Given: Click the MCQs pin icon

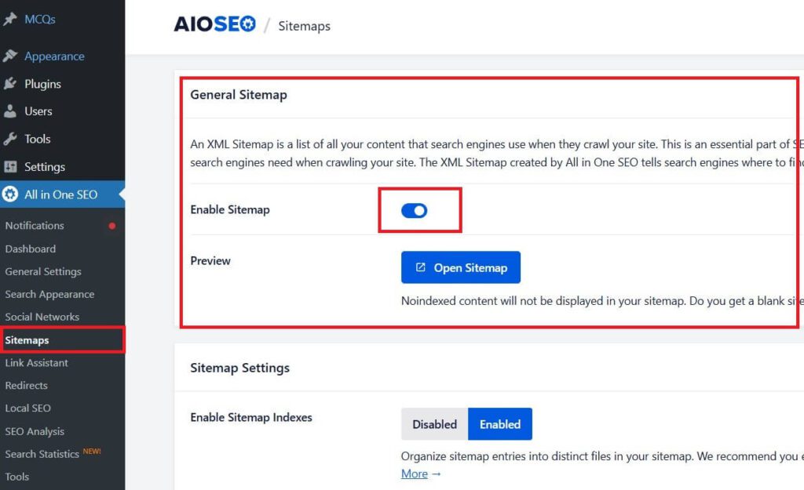Looking at the screenshot, I should tap(9, 20).
